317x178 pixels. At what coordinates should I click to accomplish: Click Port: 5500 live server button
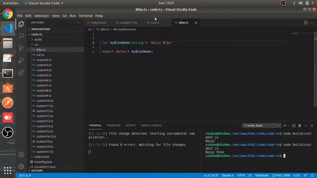pyautogui.click(x=281, y=176)
